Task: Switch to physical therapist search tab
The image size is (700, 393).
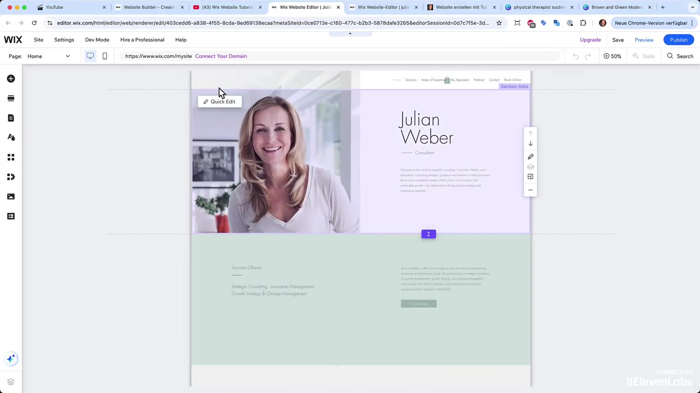Action: click(539, 7)
